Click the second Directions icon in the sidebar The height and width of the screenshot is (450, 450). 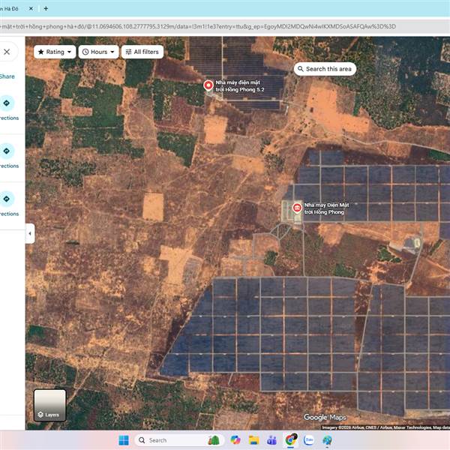[x=7, y=151]
